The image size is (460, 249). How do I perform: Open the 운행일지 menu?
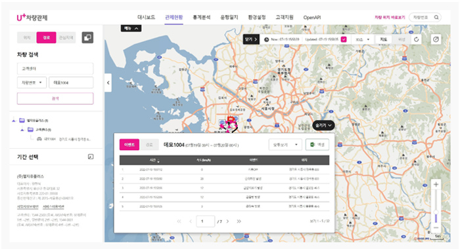coord(229,17)
